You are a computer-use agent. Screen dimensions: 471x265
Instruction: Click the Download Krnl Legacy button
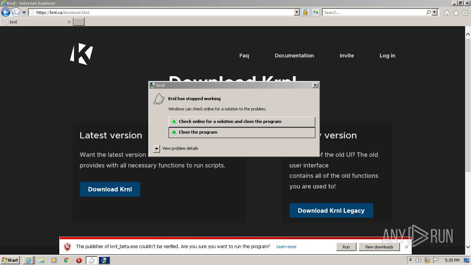tap(331, 211)
